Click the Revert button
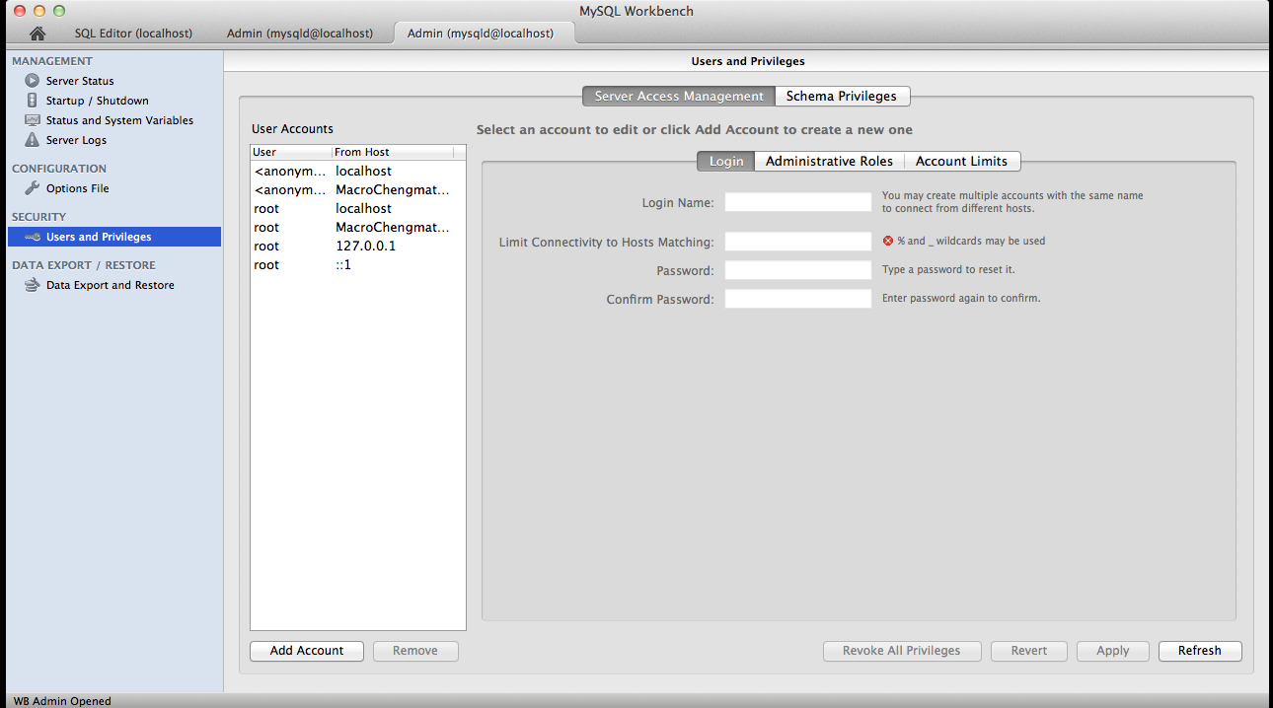Viewport: 1273px width, 708px height. click(x=1029, y=651)
